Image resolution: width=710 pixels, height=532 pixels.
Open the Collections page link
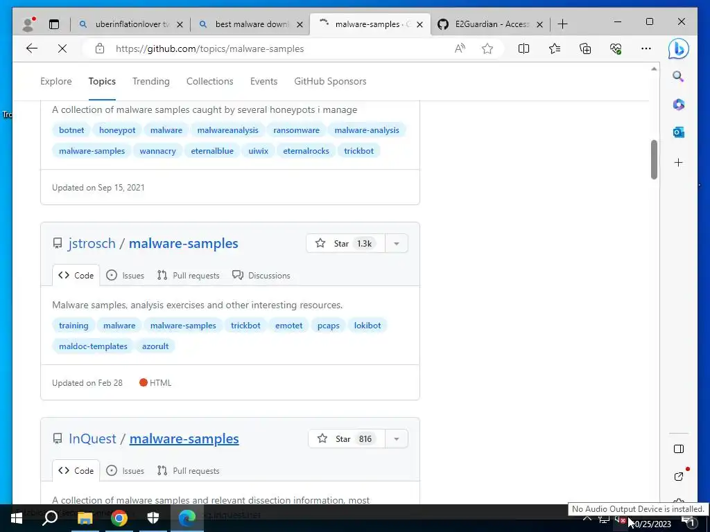(x=209, y=82)
